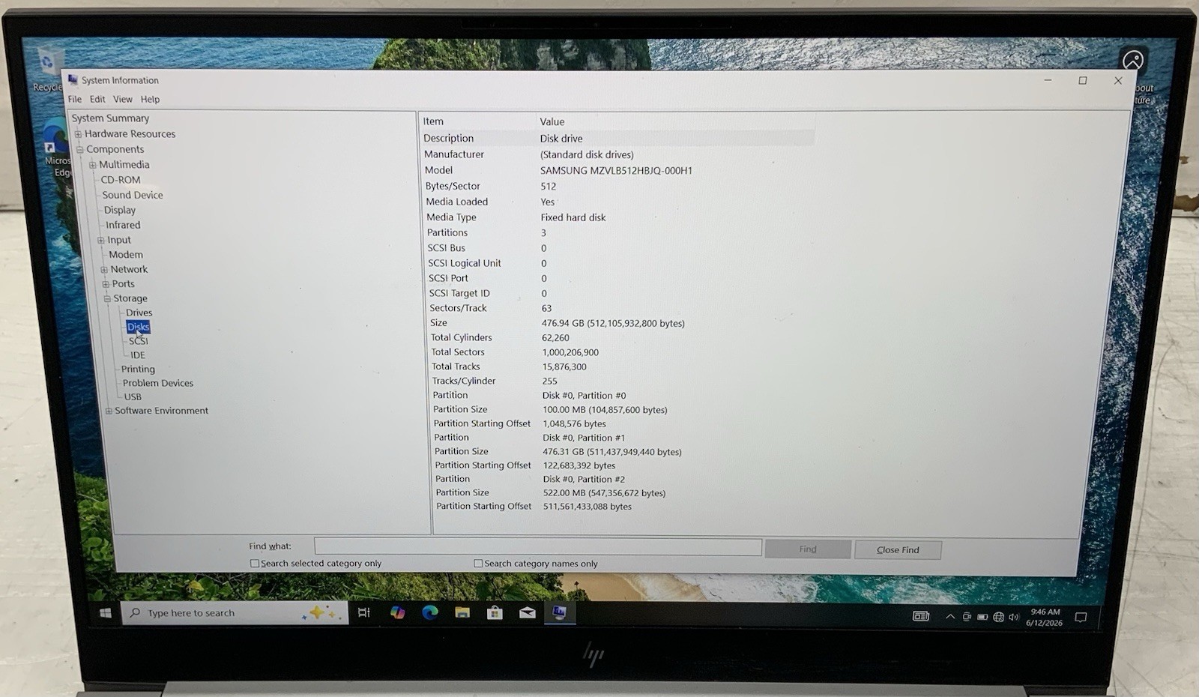Viewport: 1199px width, 697px height.
Task: Launch Copilot from the taskbar
Action: click(397, 612)
